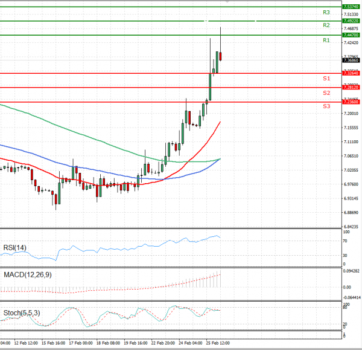
Task: Click the 25 Feb 12:00 time label
Action: (x=218, y=343)
